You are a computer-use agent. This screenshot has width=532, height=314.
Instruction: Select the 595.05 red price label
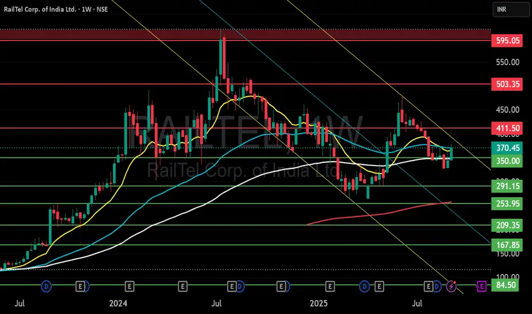point(507,41)
